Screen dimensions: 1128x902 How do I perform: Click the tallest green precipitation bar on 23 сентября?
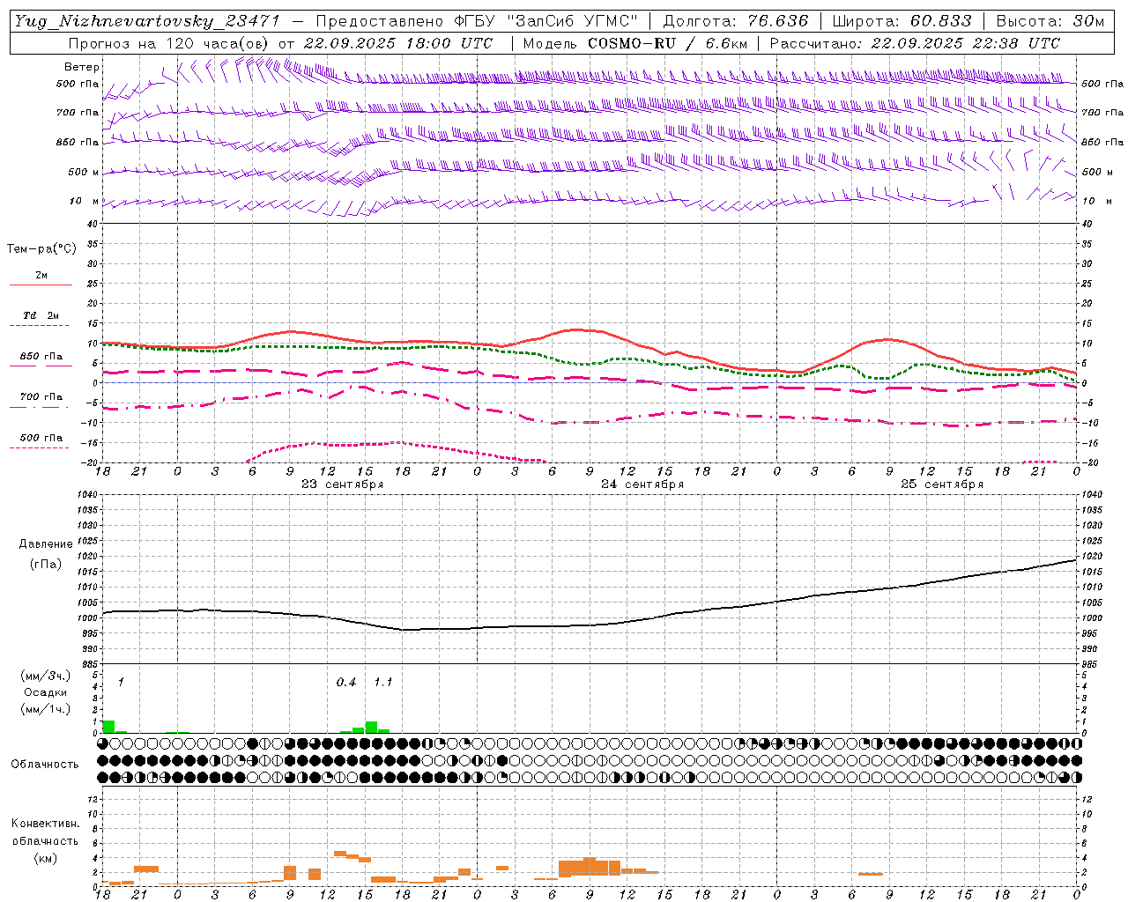pyautogui.click(x=371, y=727)
